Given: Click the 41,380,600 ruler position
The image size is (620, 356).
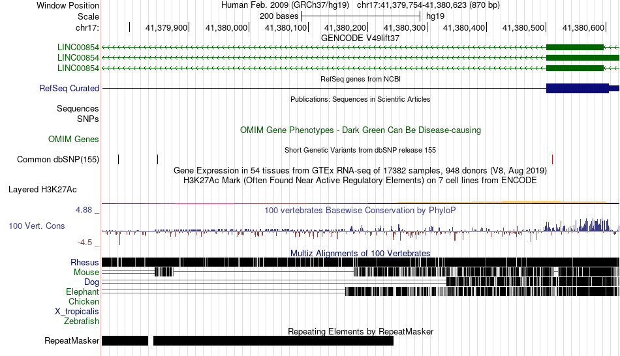Looking at the screenshot, I should (583, 27).
